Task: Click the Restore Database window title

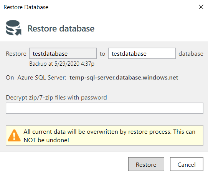Action: [x=26, y=7]
